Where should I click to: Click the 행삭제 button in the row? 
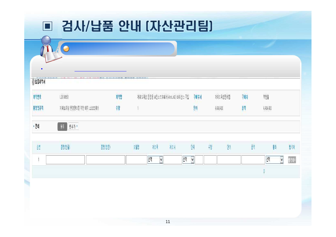point(291,160)
